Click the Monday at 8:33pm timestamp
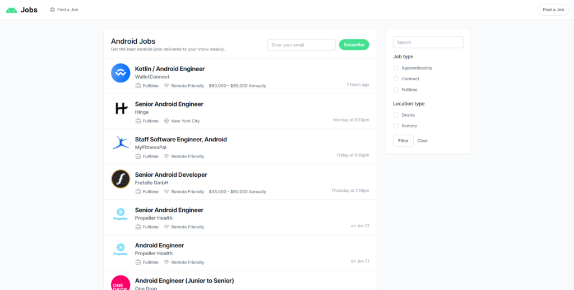Screen dimensions: 574x290 351,119
